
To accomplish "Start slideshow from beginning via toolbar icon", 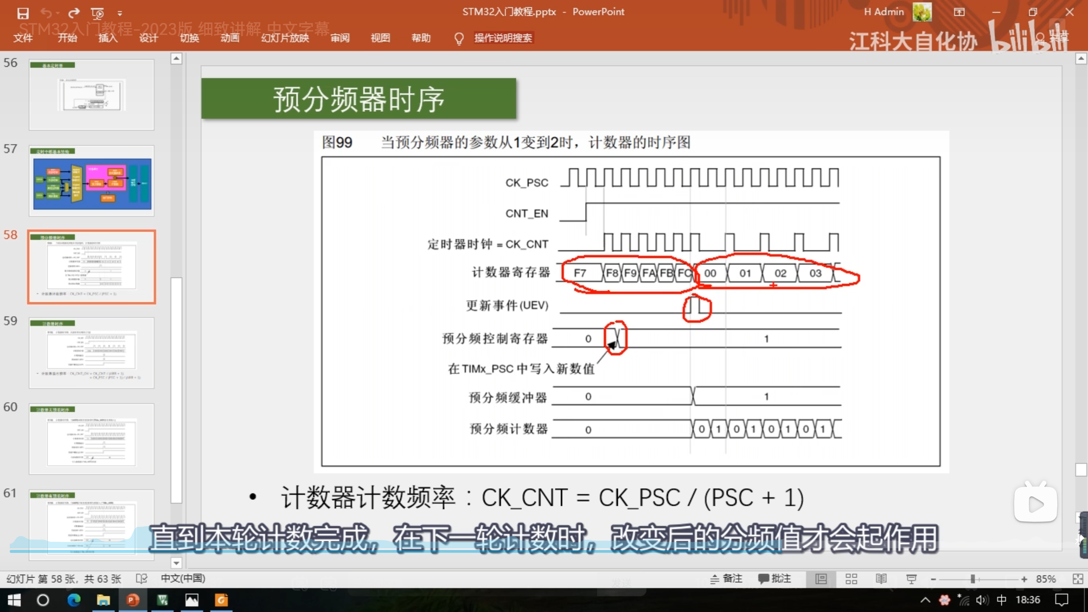I will tap(97, 13).
